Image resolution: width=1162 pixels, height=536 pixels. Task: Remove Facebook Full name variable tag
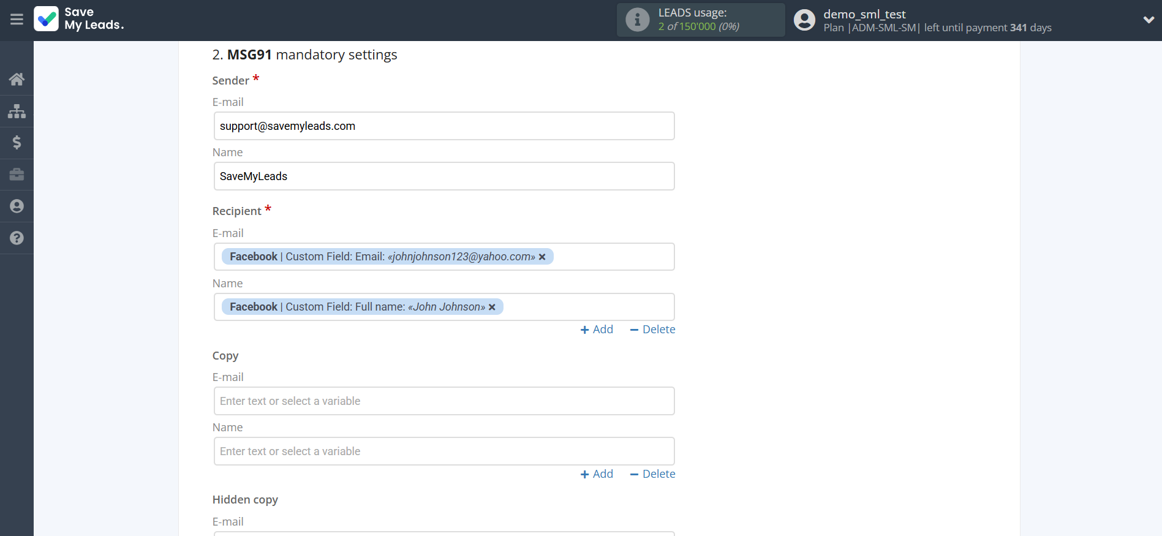[x=492, y=308]
